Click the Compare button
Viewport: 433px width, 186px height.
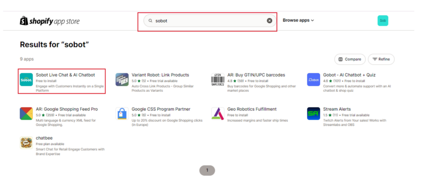(350, 59)
